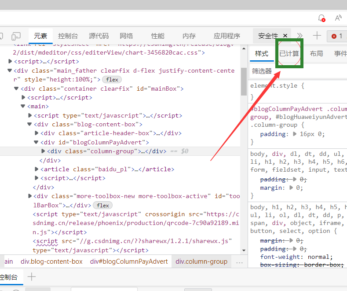Add new tool with plus icon
This screenshot has width=347, height=291.
pyautogui.click(x=317, y=36)
